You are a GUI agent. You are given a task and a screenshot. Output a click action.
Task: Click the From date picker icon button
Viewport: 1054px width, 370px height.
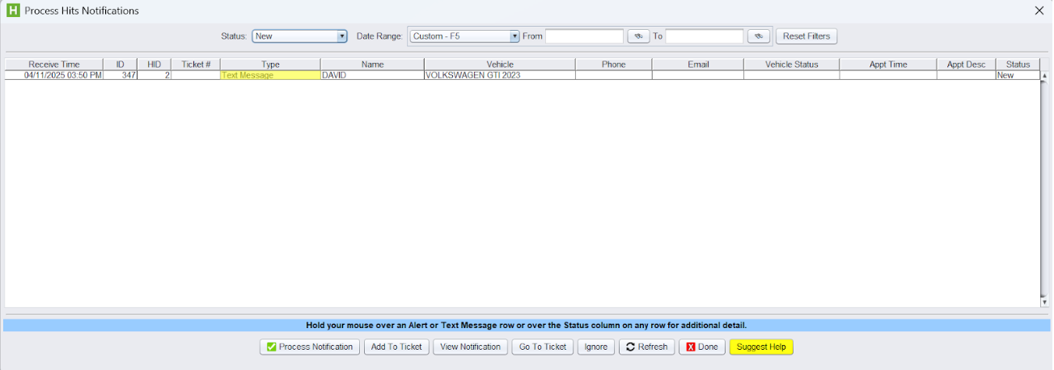coord(638,36)
